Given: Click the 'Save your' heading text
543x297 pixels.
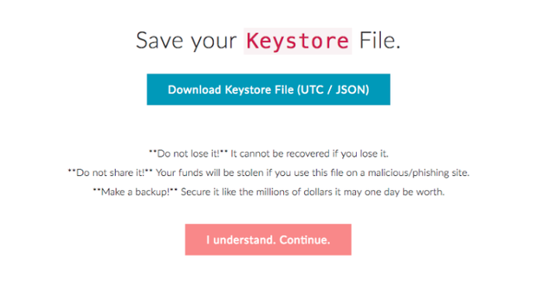Looking at the screenshot, I should [x=186, y=41].
